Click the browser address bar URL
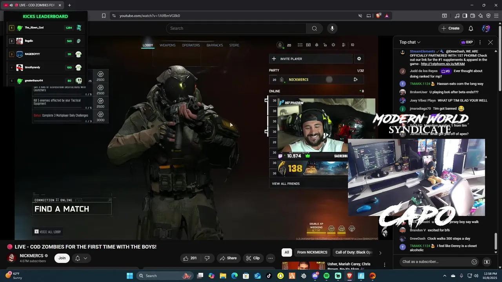Viewport: 502px width, 282px height. [x=150, y=16]
